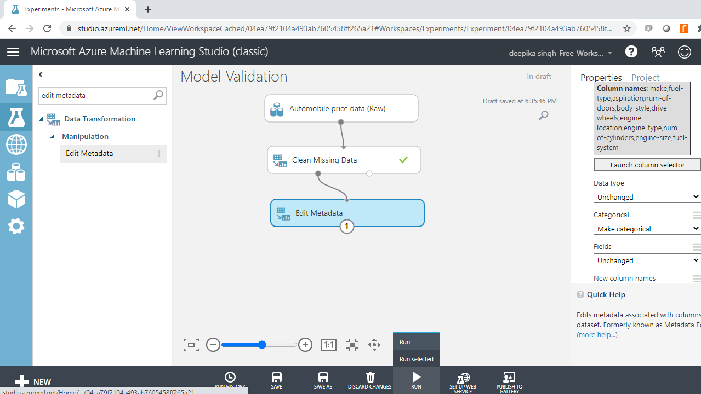Screen dimensions: 701x394
Task: Open the (more help...) link
Action: coord(597,334)
